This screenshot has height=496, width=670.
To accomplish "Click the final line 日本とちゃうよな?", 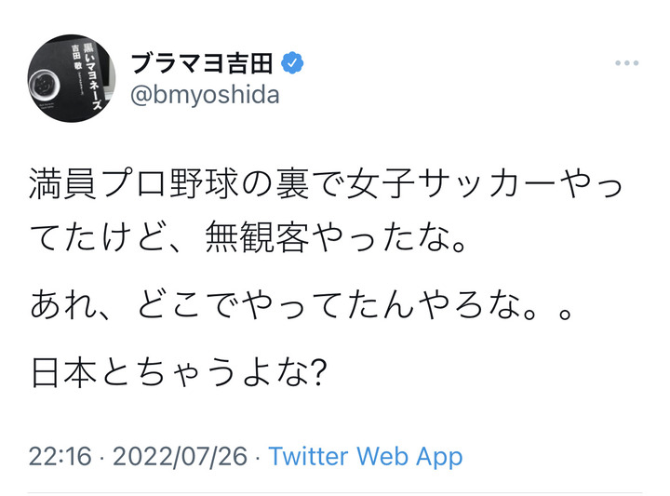I will pyautogui.click(x=177, y=374).
